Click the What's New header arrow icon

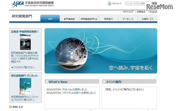pyautogui.click(x=47, y=81)
